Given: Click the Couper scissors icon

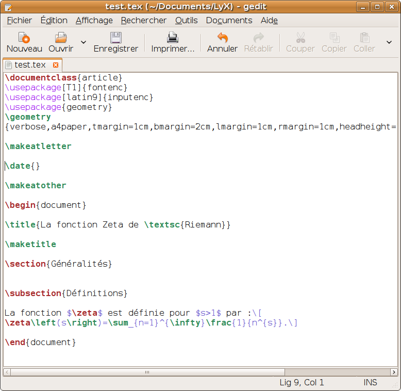Looking at the screenshot, I should click(300, 38).
